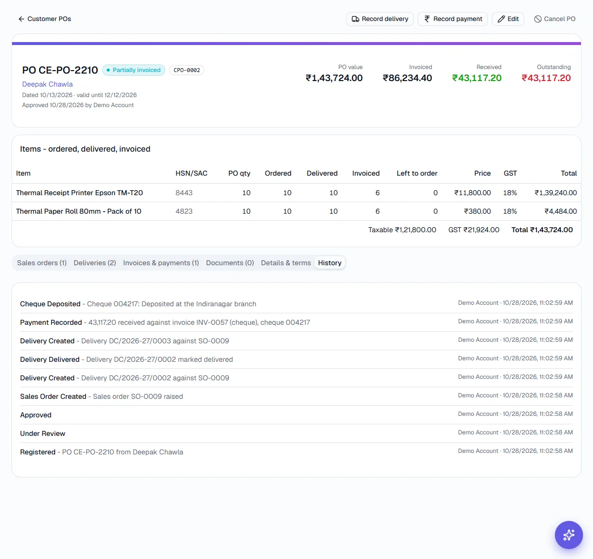Image resolution: width=593 pixels, height=559 pixels.
Task: Click the price ₹380.00 cell
Action: [x=477, y=211]
